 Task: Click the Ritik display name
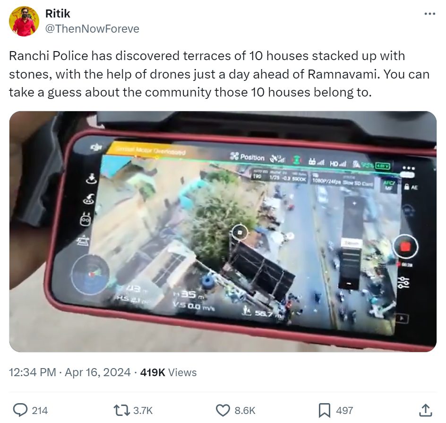(x=58, y=13)
